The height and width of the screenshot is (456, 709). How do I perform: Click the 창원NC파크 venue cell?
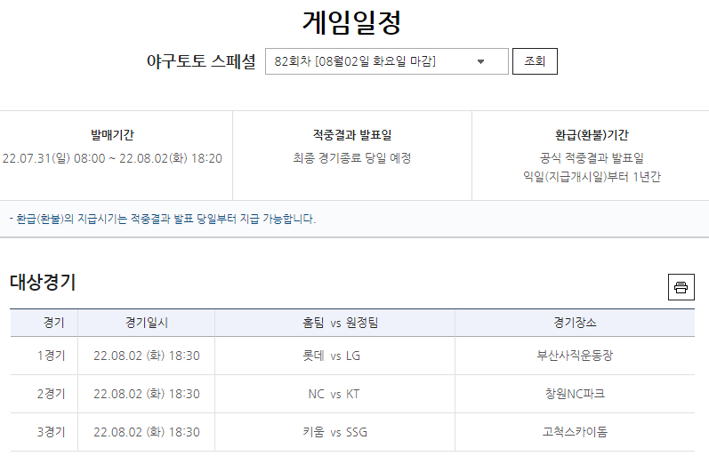pos(576,394)
